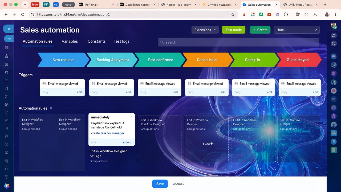Enable Test mode
The image size is (341, 192).
[234, 30]
